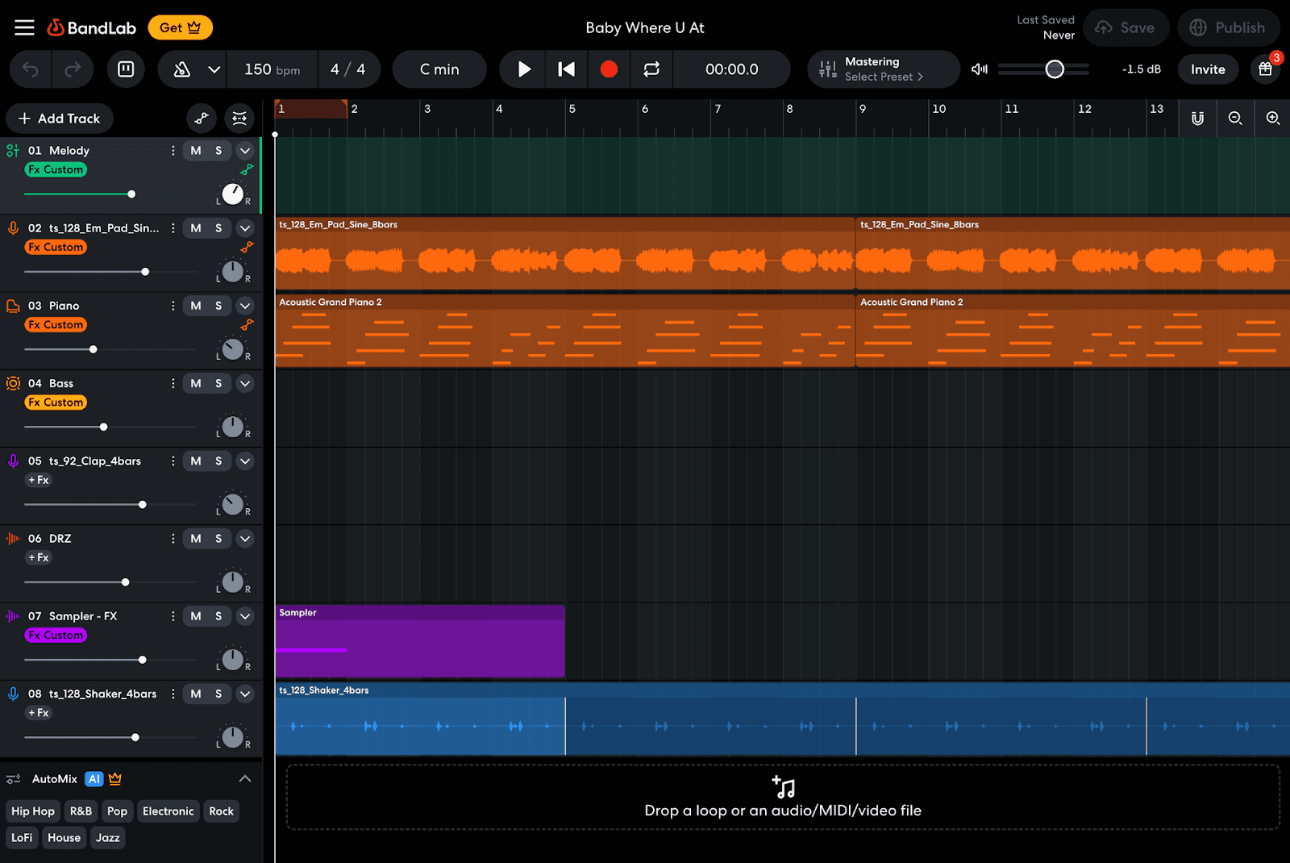Viewport: 1290px width, 863px height.
Task: Click the Get membership button
Action: [x=180, y=27]
